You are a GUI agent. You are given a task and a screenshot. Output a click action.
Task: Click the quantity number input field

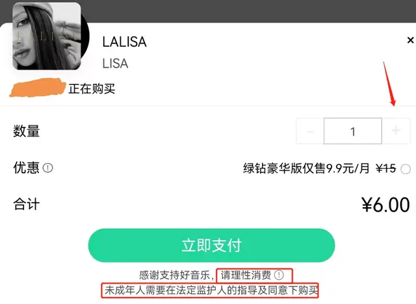pos(353,131)
